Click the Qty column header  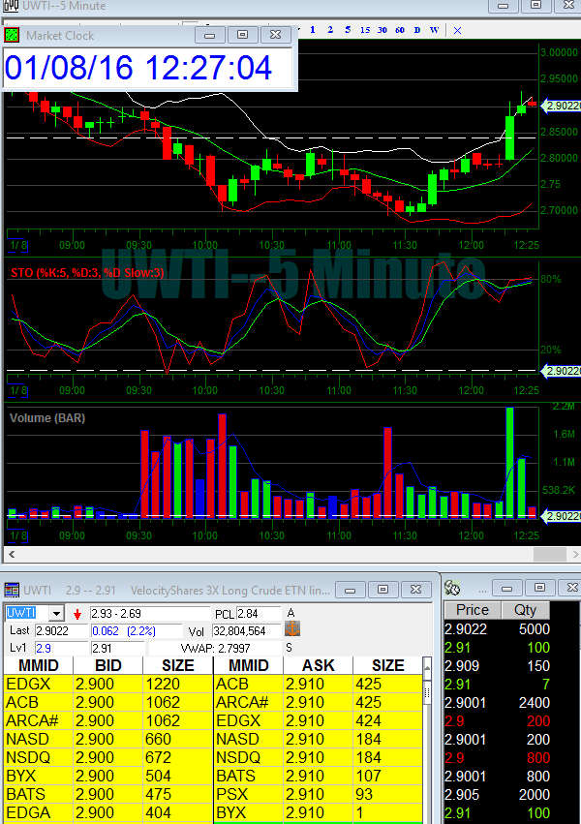(x=525, y=610)
